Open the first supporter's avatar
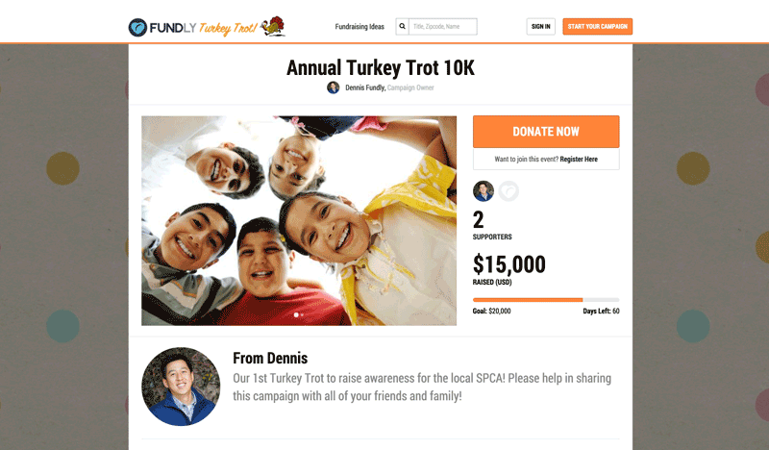Viewport: 769px width, 450px height. tap(484, 191)
